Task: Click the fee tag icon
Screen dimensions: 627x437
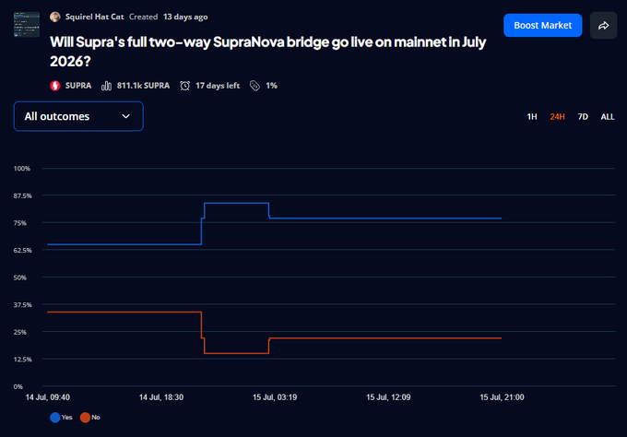Action: click(254, 86)
